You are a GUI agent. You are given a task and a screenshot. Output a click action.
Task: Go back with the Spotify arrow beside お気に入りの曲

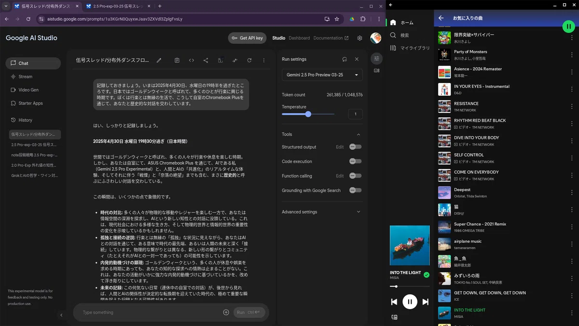441,18
